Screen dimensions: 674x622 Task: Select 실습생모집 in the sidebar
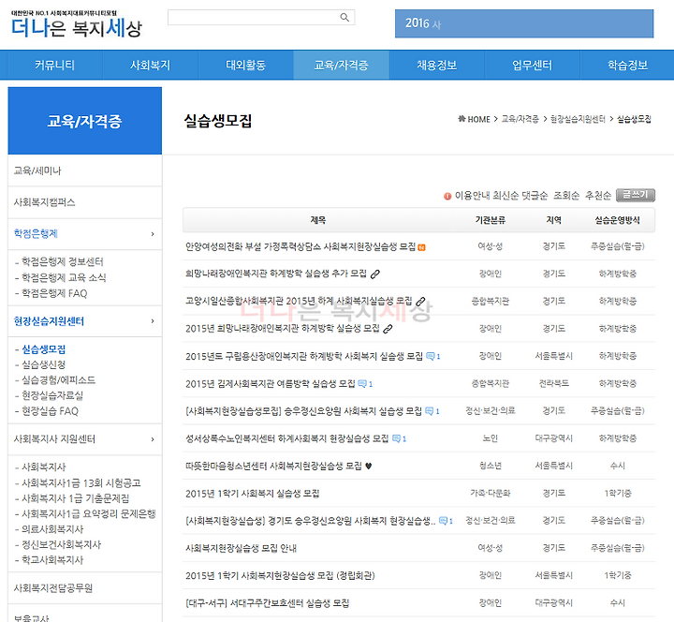click(x=43, y=349)
